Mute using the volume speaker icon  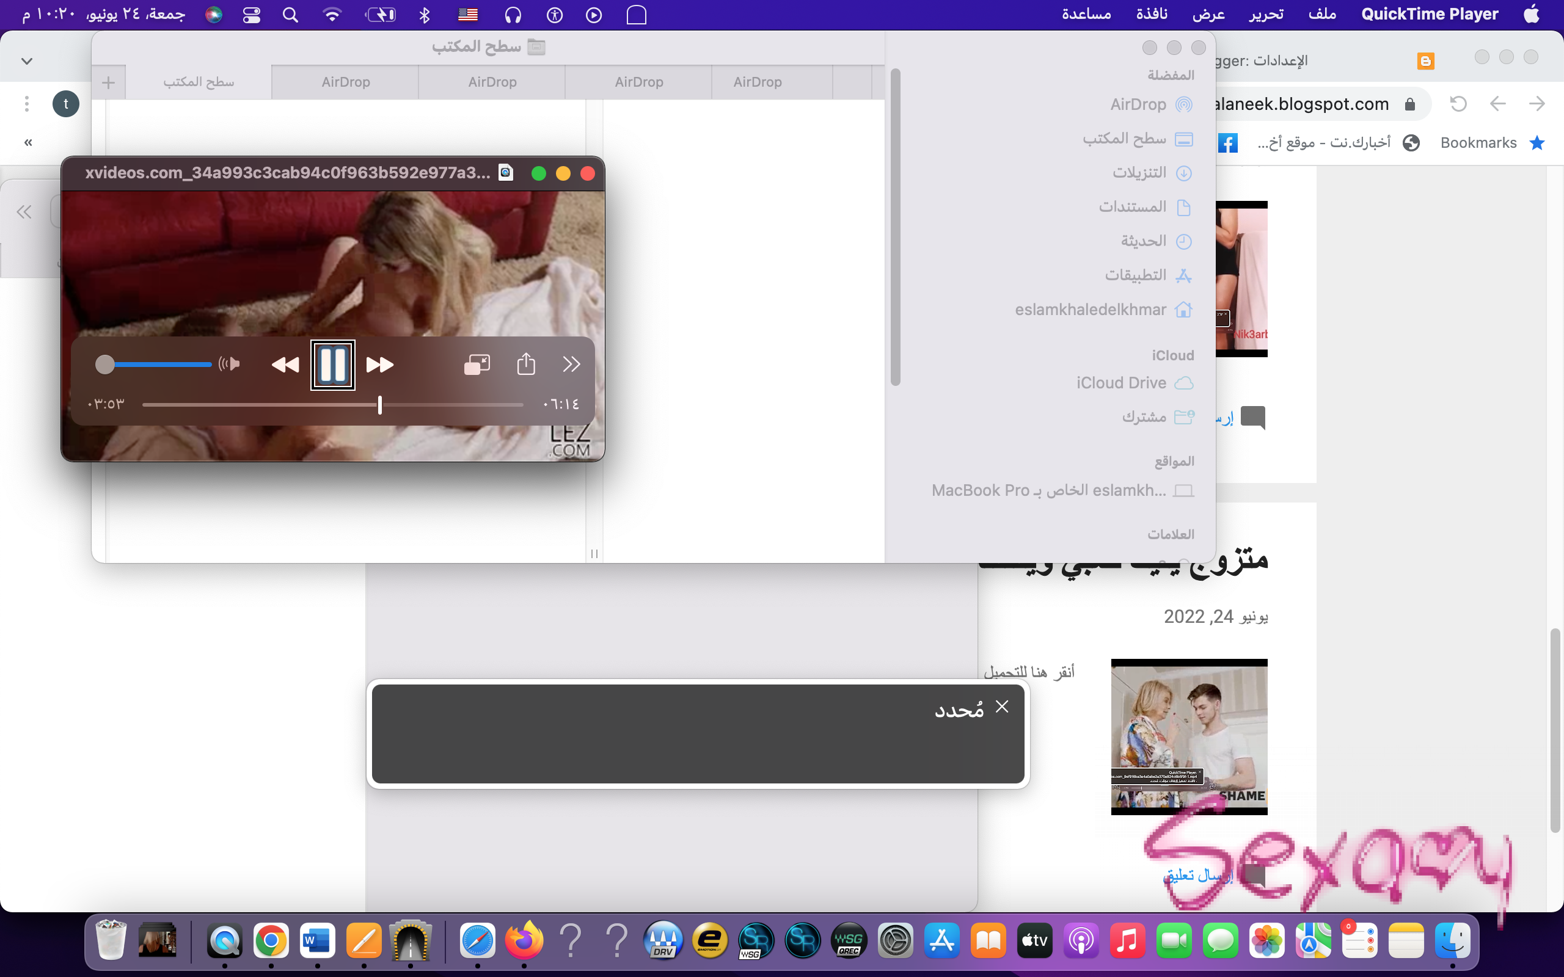tap(230, 364)
